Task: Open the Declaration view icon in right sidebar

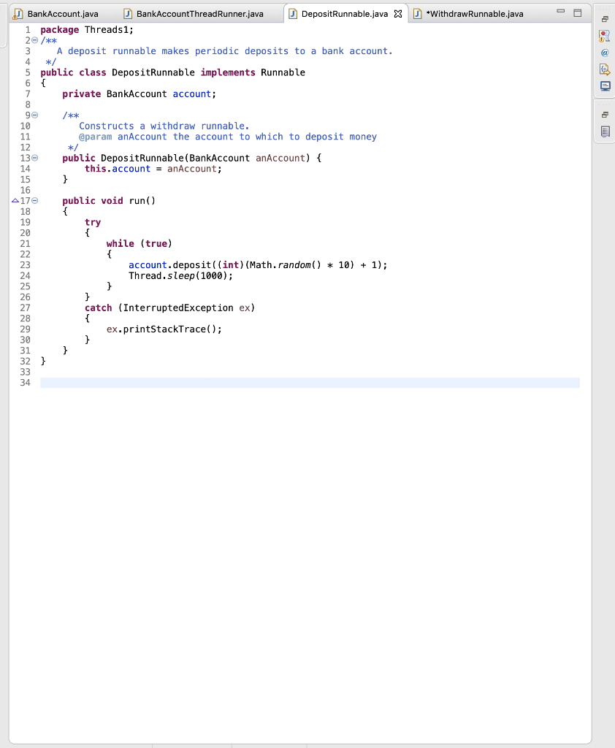Action: [606, 69]
